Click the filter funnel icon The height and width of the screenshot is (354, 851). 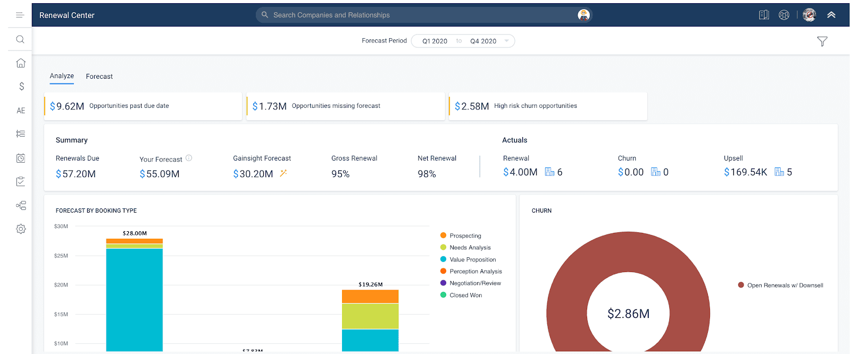point(822,41)
